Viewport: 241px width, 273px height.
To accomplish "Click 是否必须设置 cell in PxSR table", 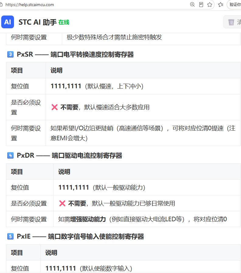I will pyautogui.click(x=26, y=107).
